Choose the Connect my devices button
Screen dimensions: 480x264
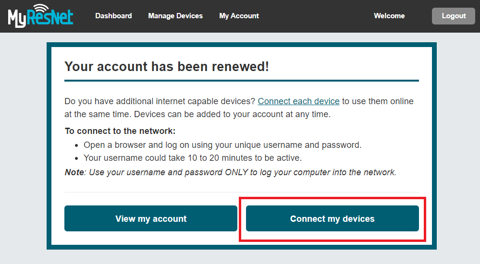click(x=332, y=218)
